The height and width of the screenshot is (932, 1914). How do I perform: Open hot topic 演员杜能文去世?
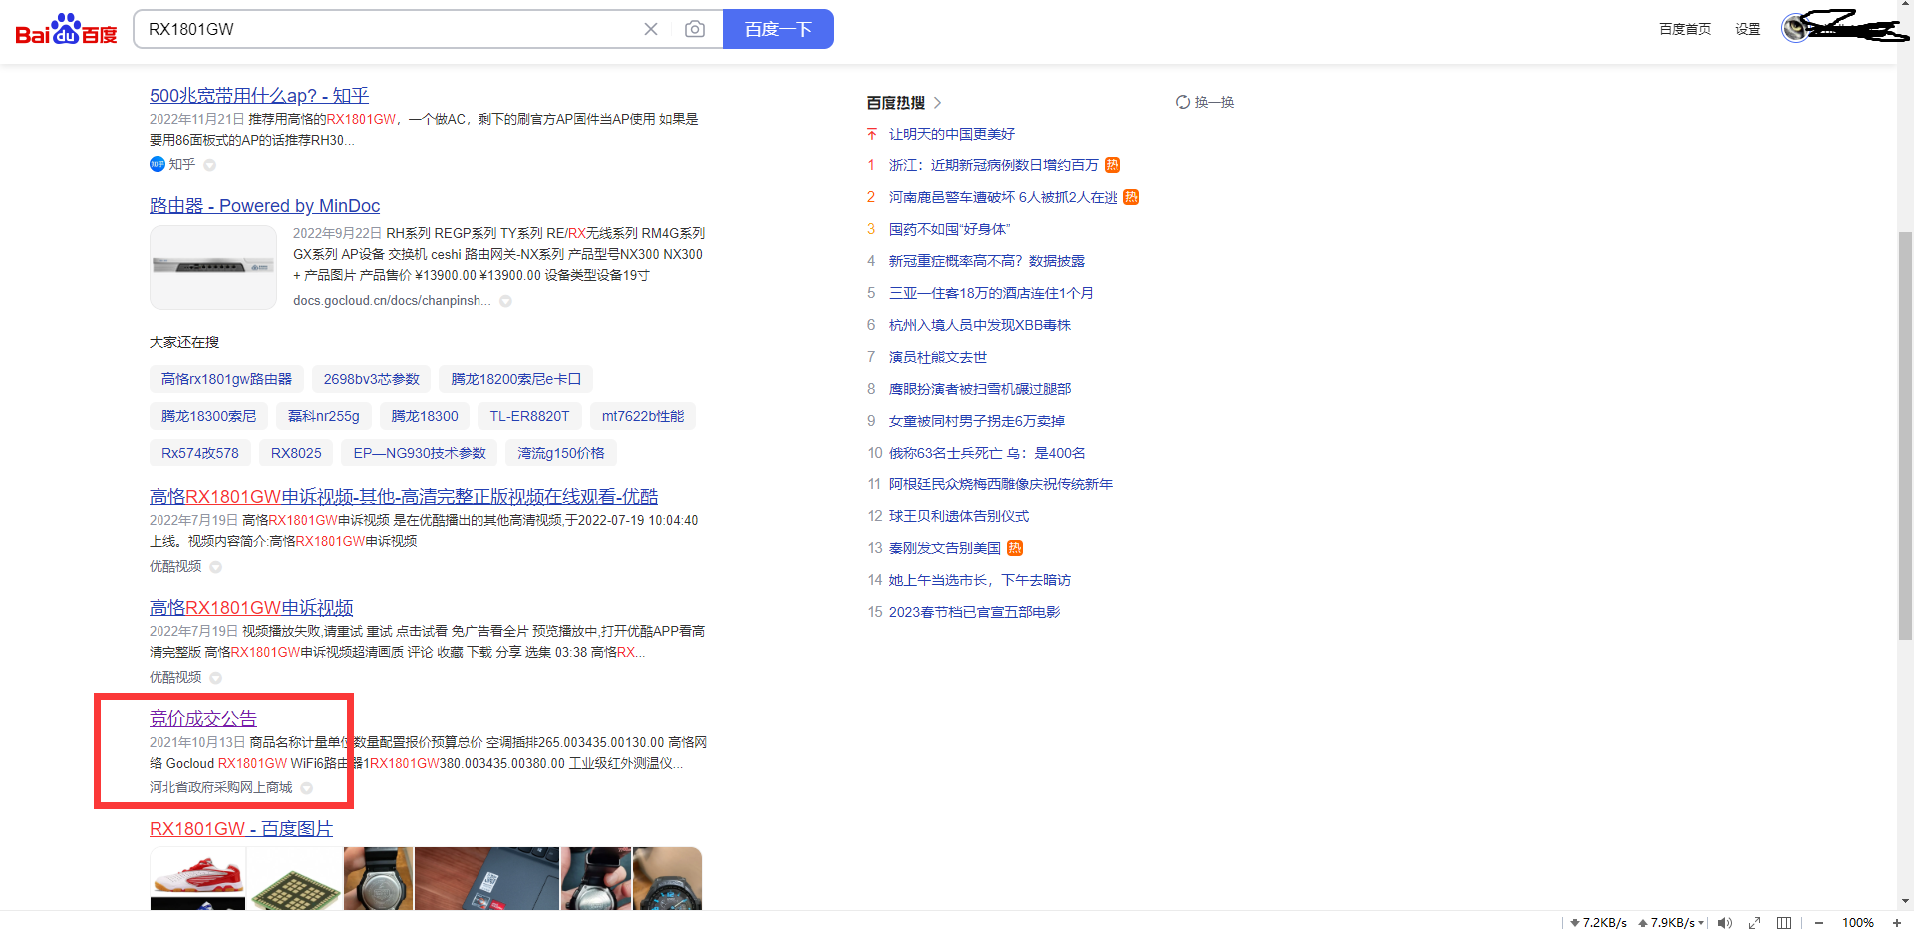click(x=938, y=357)
